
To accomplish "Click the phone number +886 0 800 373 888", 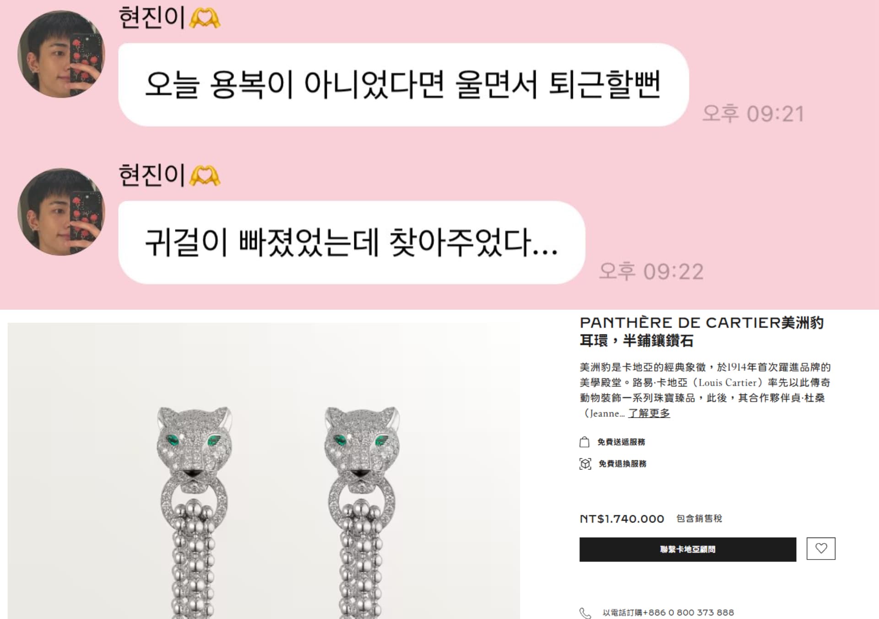I will (688, 613).
